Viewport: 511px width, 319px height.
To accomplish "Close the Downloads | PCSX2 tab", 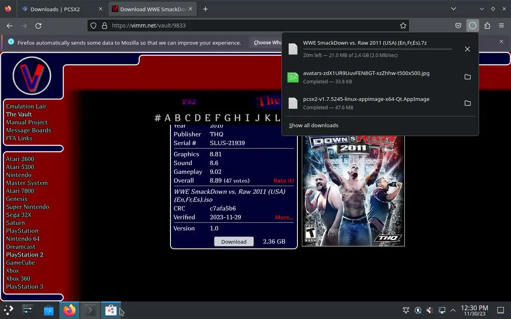I will click(100, 9).
